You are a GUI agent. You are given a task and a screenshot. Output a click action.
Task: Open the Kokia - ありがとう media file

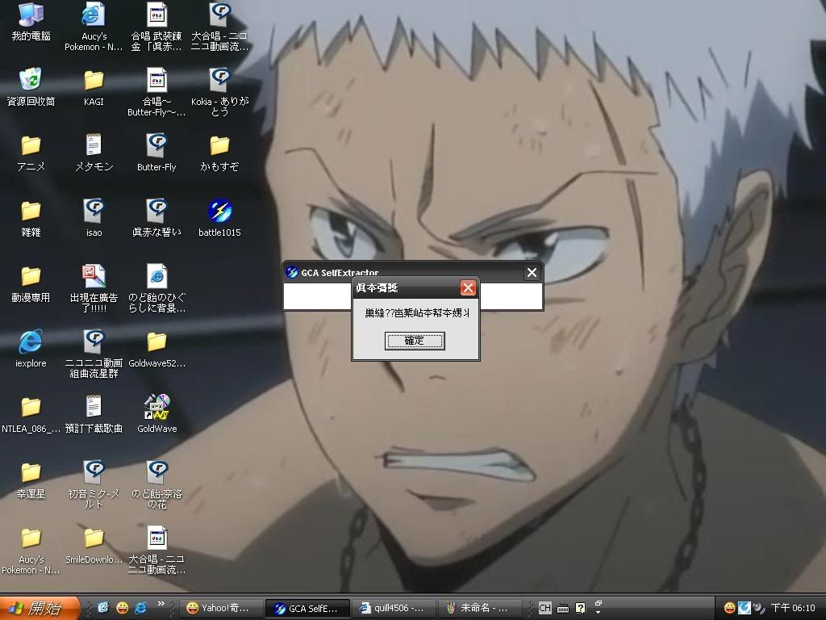point(219,92)
